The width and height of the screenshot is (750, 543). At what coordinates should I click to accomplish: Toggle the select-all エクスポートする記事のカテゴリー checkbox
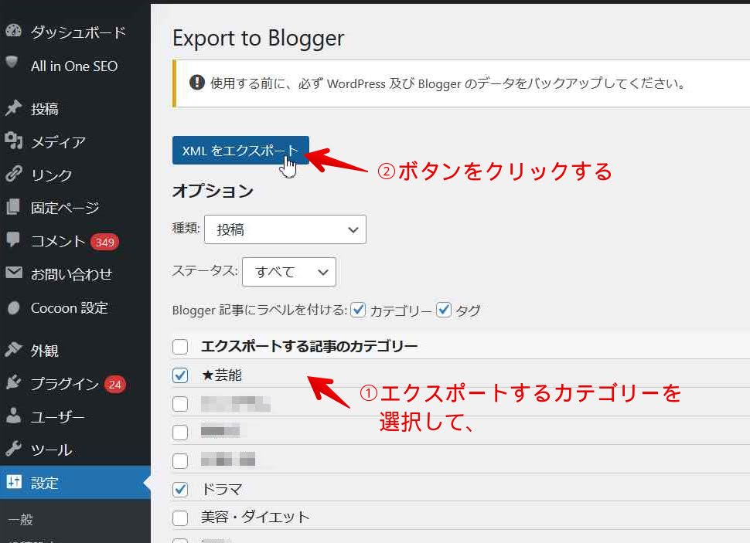click(180, 346)
